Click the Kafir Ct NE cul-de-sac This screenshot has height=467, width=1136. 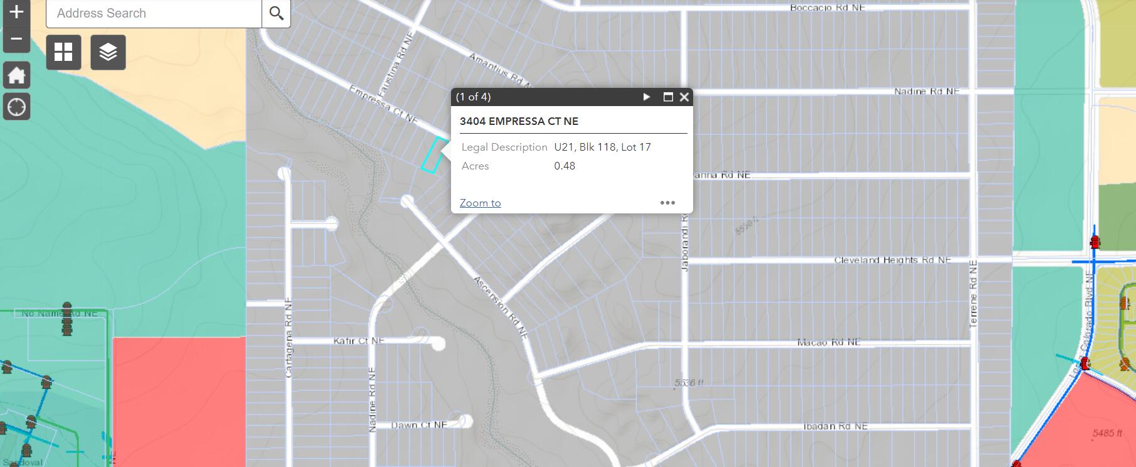click(437, 343)
